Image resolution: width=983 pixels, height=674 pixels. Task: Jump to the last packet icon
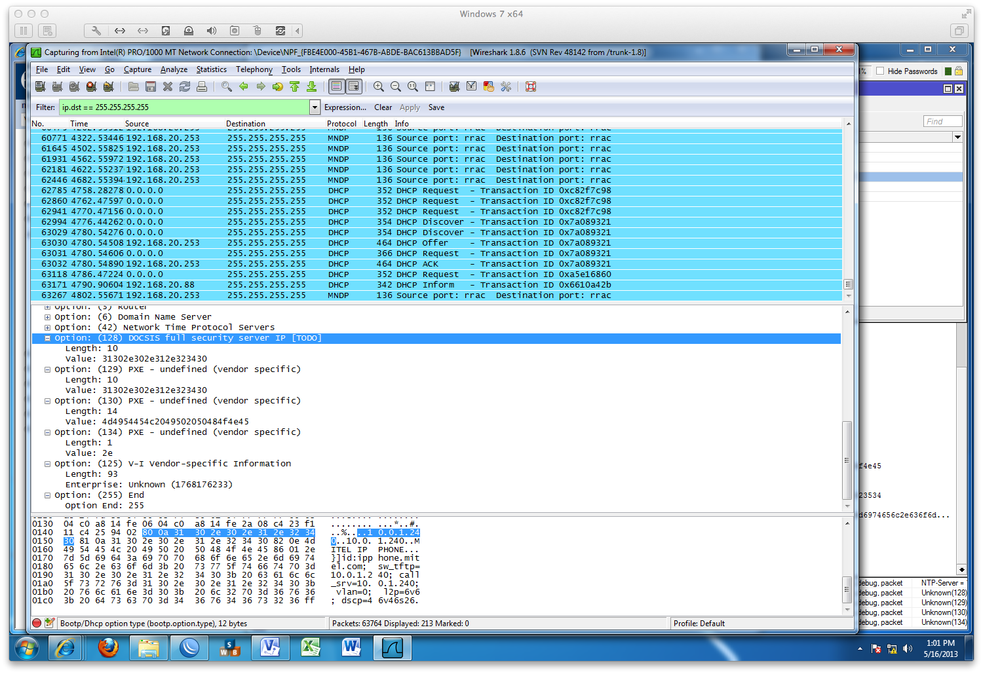pyautogui.click(x=311, y=86)
